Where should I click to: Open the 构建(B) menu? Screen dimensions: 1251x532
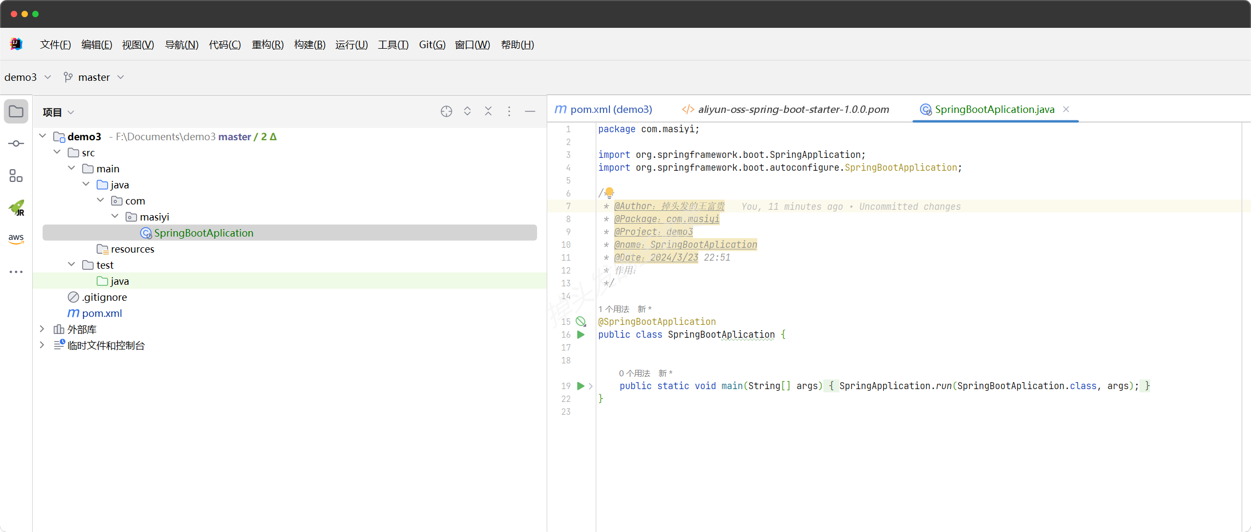[310, 44]
